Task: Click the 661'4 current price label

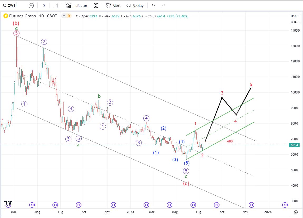Action: pos(294,145)
